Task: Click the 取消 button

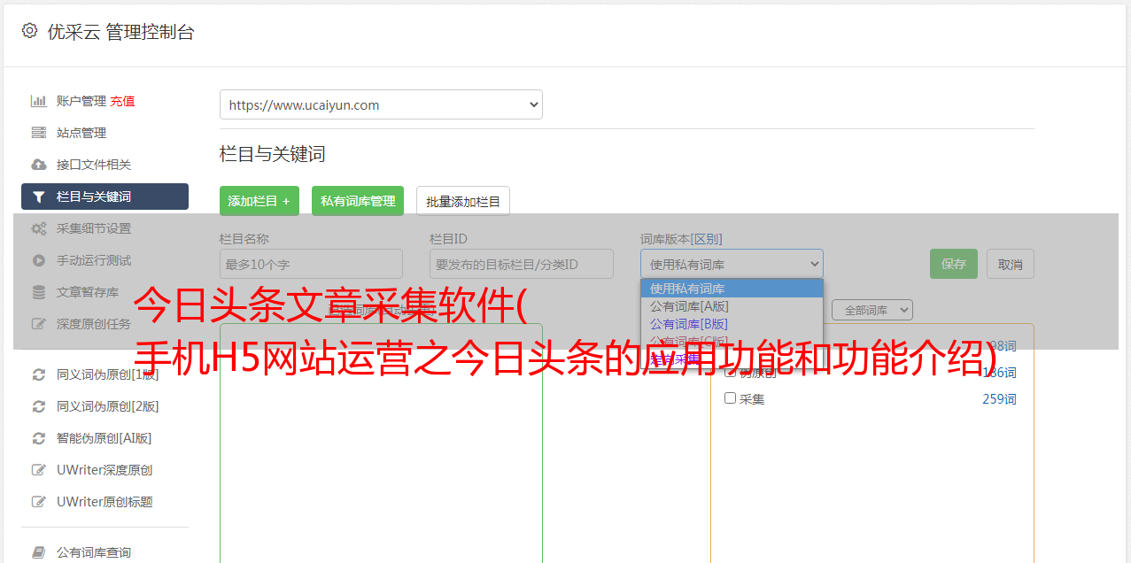Action: pyautogui.click(x=1011, y=264)
